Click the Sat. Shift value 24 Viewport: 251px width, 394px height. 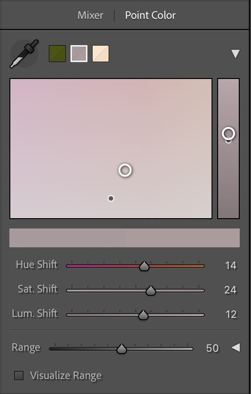230,290
